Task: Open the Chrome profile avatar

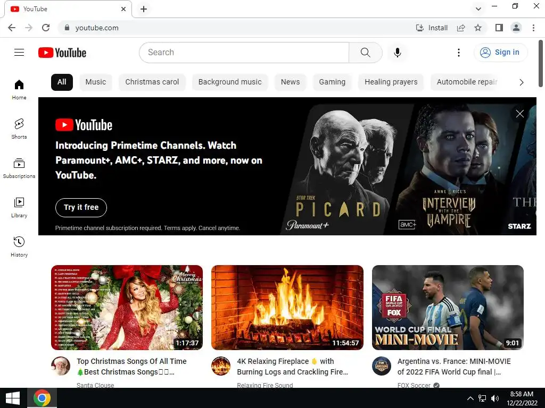Action: point(516,28)
